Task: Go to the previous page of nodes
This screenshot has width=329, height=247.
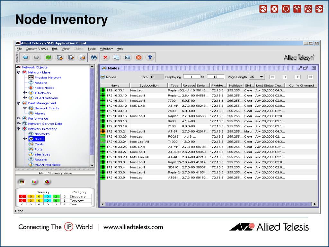Action: [x=285, y=77]
